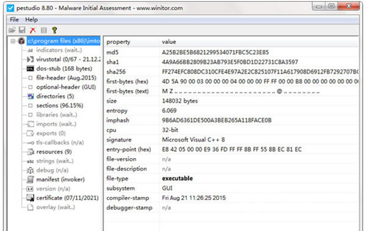Click the Microsoft Visual C++ 8 signature value

pyautogui.click(x=193, y=140)
